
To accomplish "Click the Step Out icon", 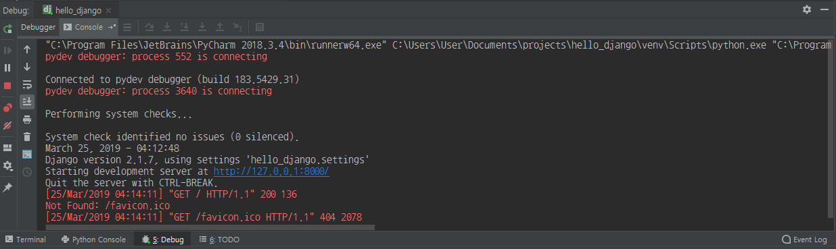I will (220, 27).
